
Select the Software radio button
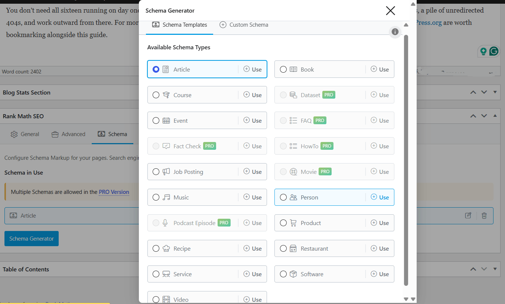[x=283, y=274]
